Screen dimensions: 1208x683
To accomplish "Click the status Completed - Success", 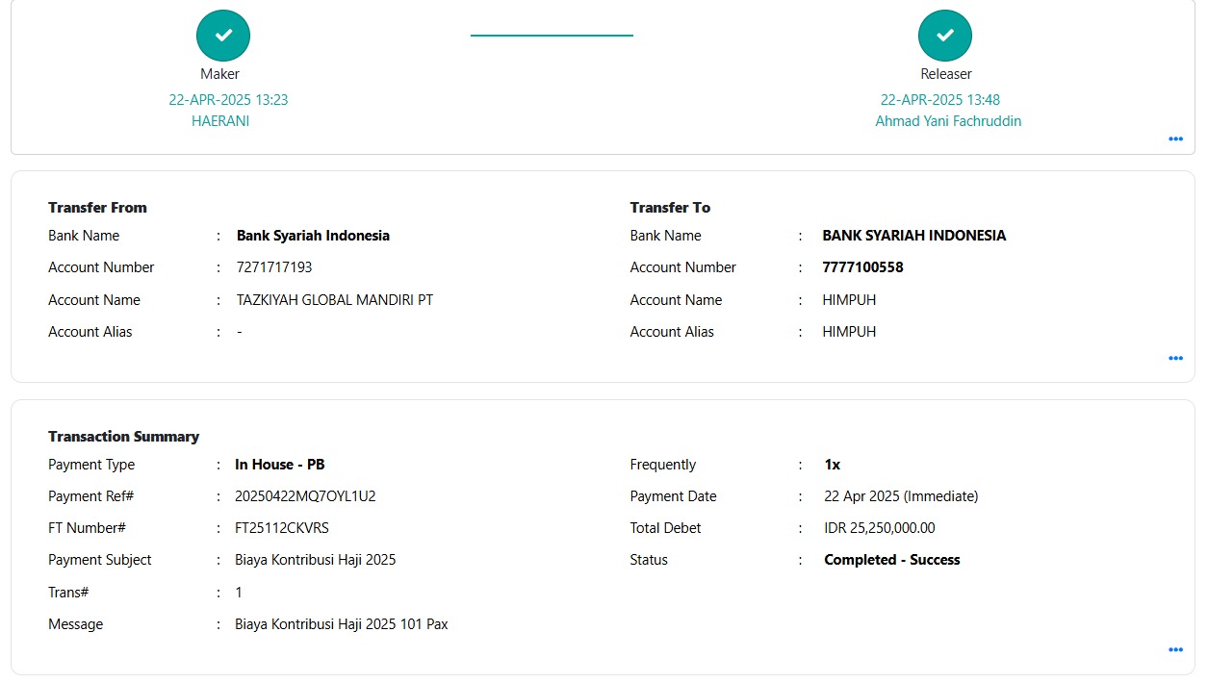I will click(892, 560).
